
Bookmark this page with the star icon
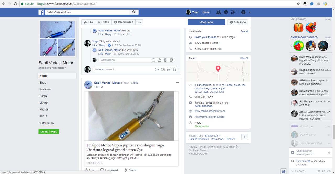pyautogui.click(x=298, y=4)
